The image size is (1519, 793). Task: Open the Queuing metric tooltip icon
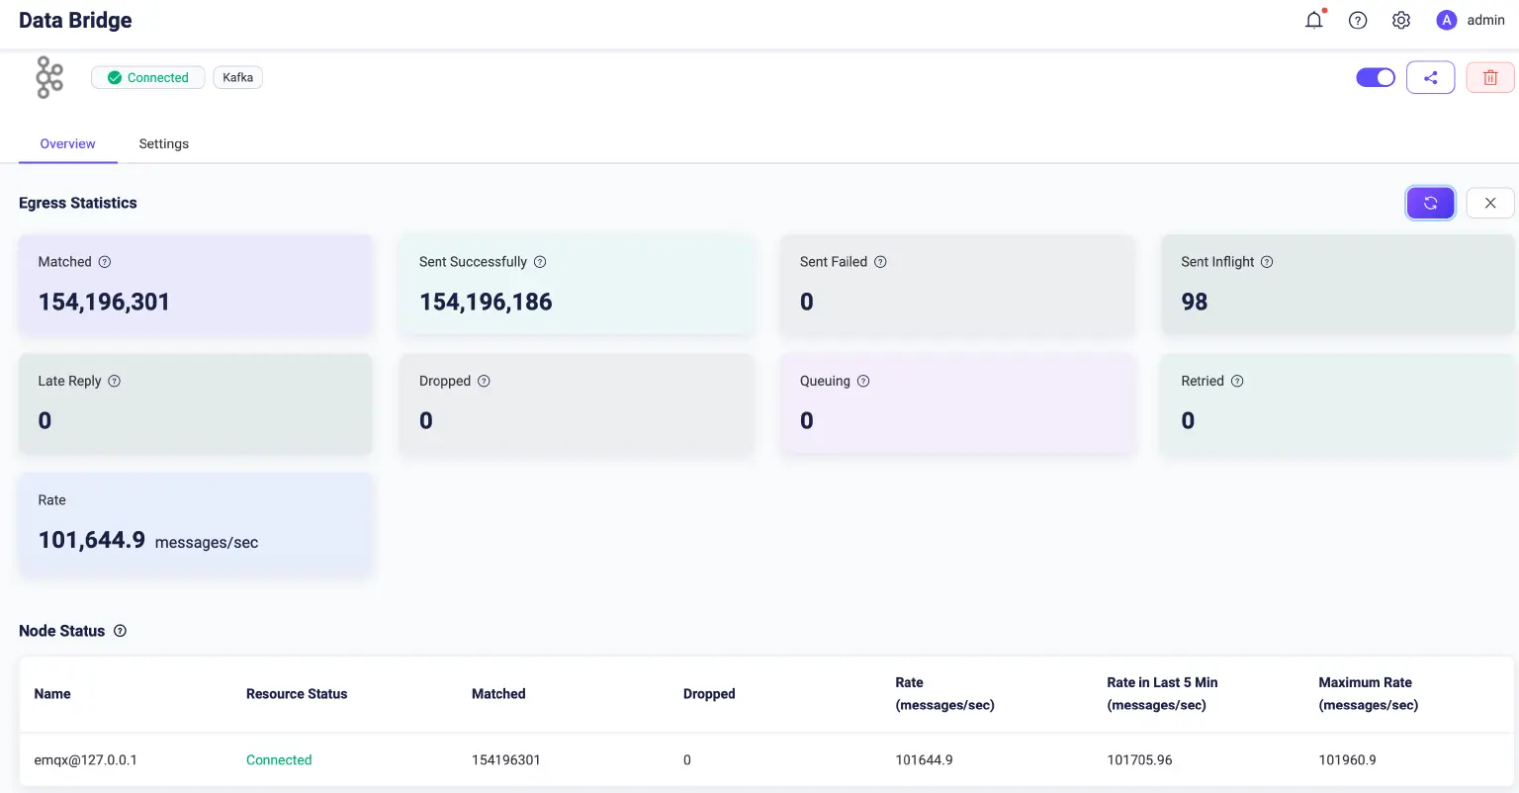(862, 381)
